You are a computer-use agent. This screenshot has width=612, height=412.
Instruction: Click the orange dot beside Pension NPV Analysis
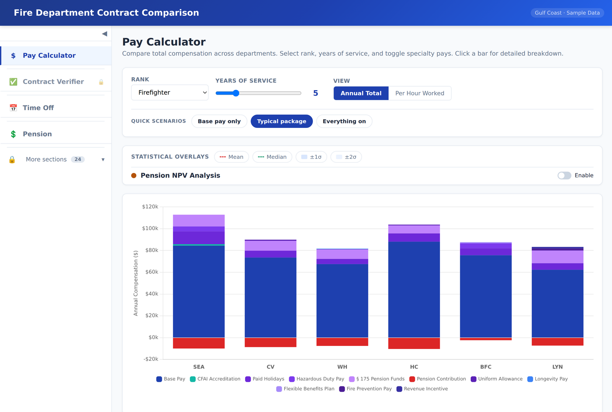(x=134, y=176)
